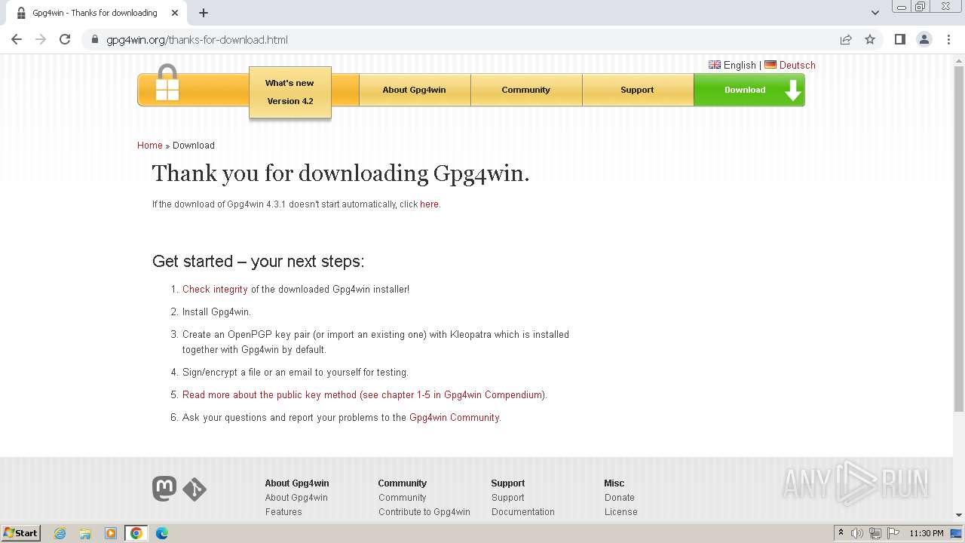Click scrollbar up arrow
The height and width of the screenshot is (543, 965).
tap(959, 59)
